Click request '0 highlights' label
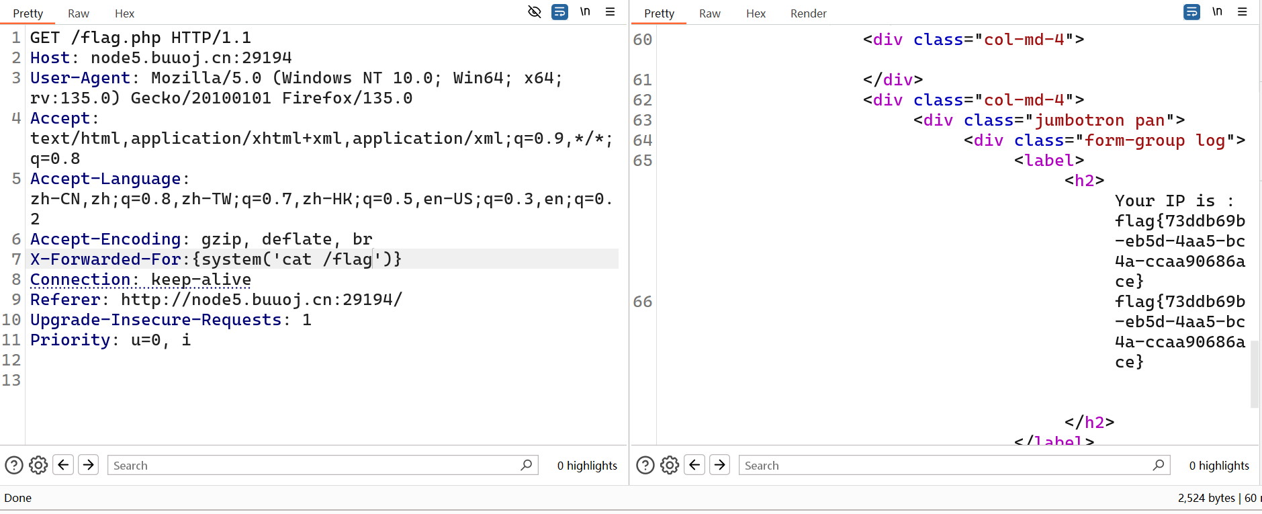 click(587, 466)
